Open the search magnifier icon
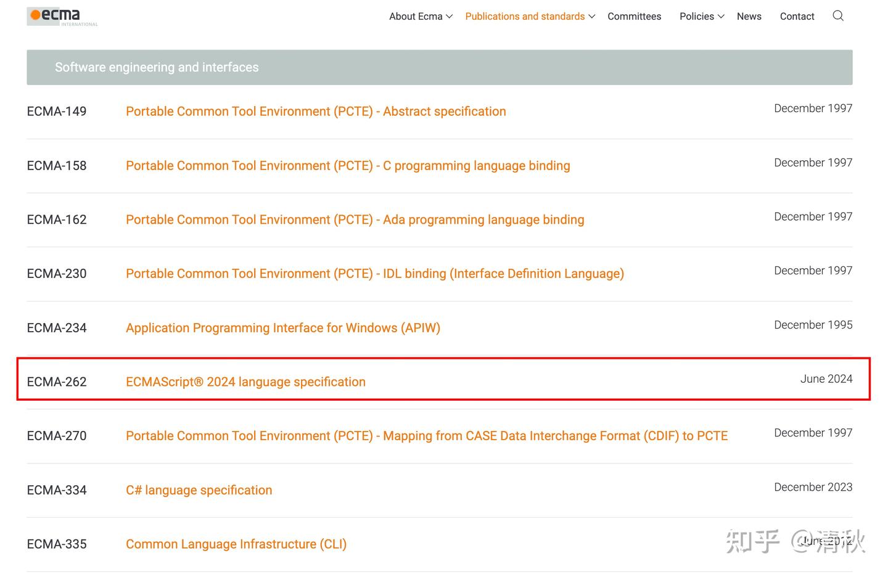The image size is (888, 577). 837,16
